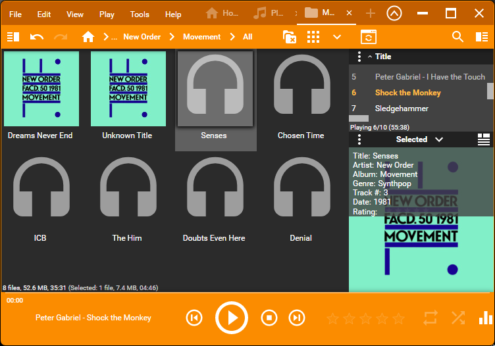Go back to the previous track
Viewport: 495px width, 346px height.
point(194,318)
